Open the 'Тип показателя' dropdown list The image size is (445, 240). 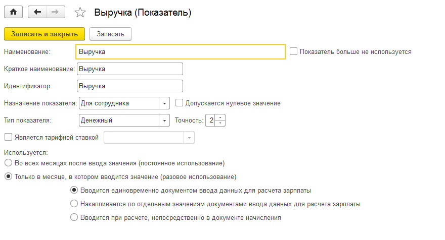[x=164, y=121]
